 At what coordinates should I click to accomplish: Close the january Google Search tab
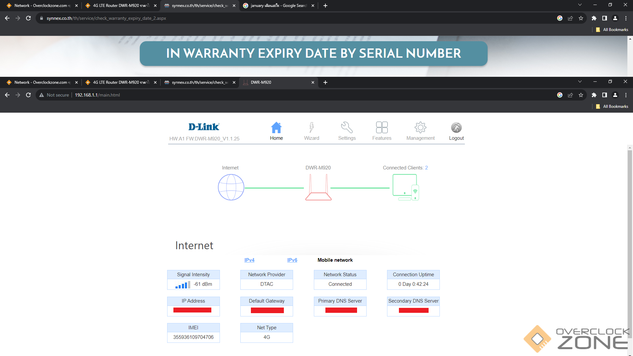(x=313, y=6)
